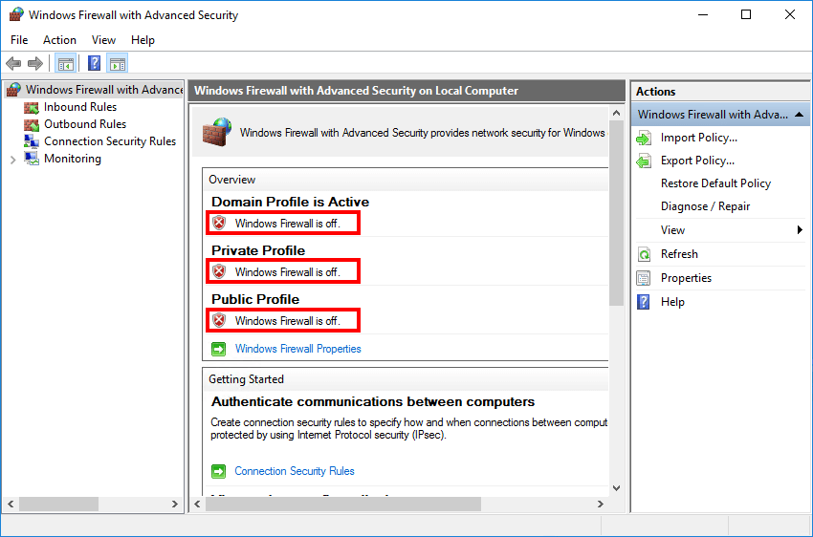This screenshot has width=813, height=537.
Task: Click Diagnose / Repair action
Action: pos(705,206)
